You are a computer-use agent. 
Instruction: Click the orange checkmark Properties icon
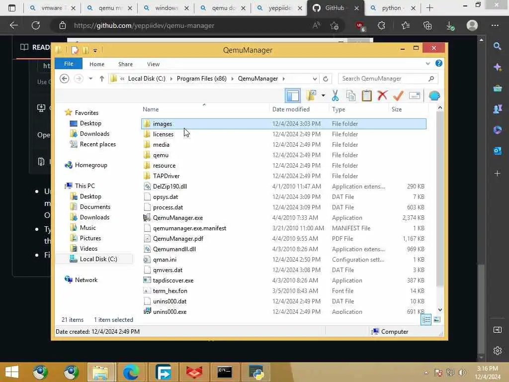pyautogui.click(x=398, y=96)
